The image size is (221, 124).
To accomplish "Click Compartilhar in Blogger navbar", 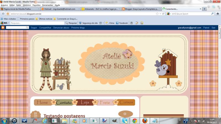I will click(x=45, y=28).
